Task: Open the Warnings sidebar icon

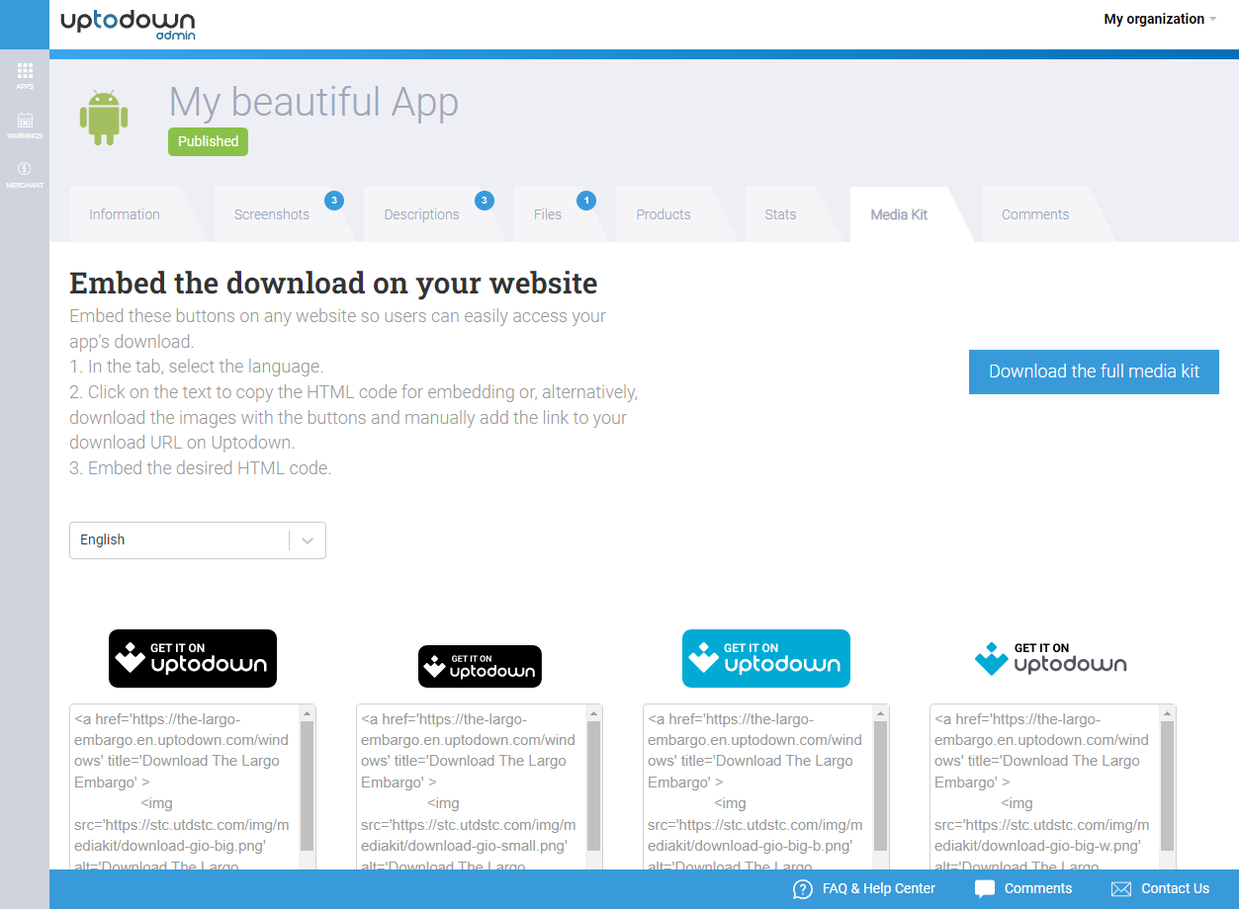Action: [25, 125]
